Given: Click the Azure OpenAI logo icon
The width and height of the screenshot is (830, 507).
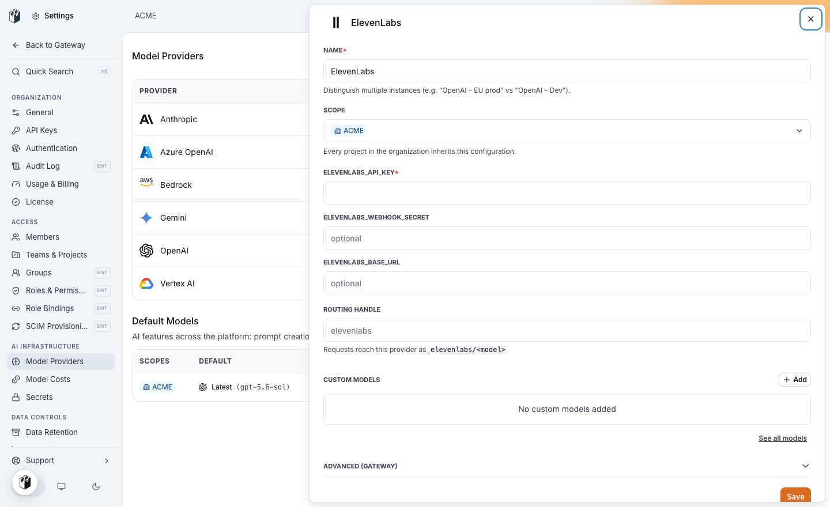Looking at the screenshot, I should click(x=146, y=152).
